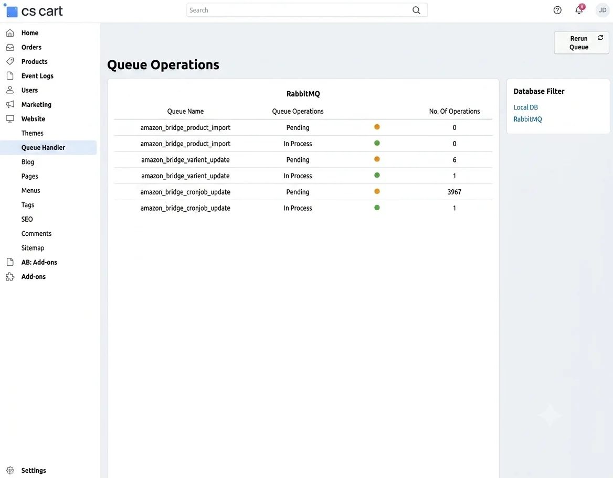The height and width of the screenshot is (478, 613).
Task: Expand the Users menu section
Action: coord(30,90)
